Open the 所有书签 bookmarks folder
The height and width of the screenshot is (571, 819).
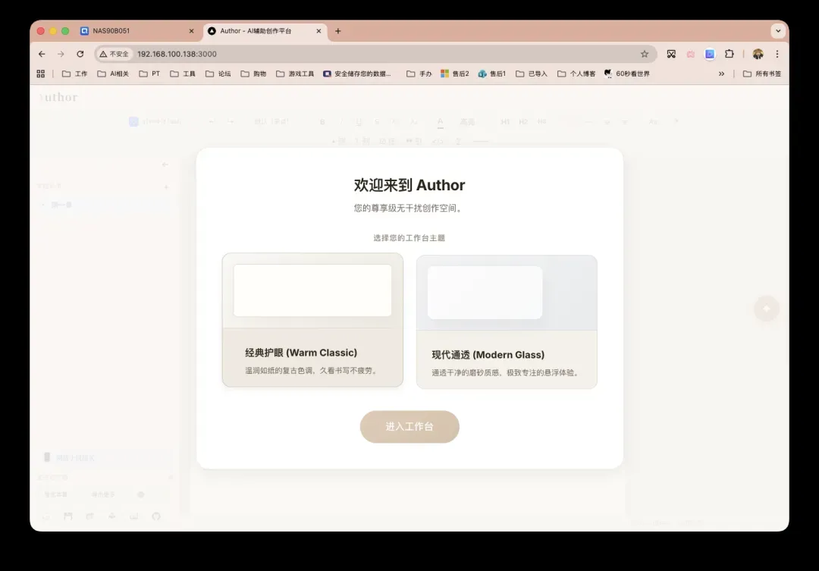click(762, 74)
